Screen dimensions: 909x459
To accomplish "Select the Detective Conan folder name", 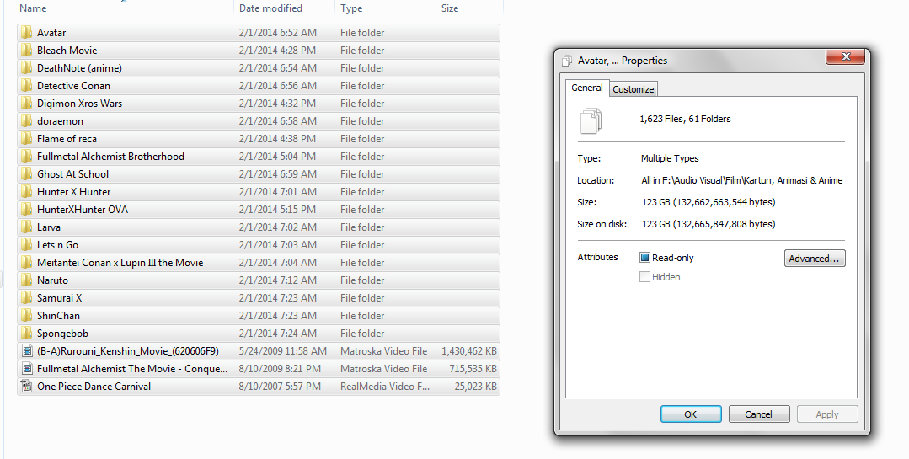I will point(73,86).
